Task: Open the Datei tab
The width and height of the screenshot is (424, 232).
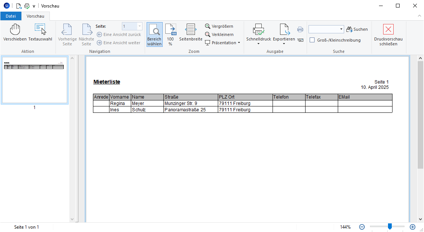Action: [11, 16]
